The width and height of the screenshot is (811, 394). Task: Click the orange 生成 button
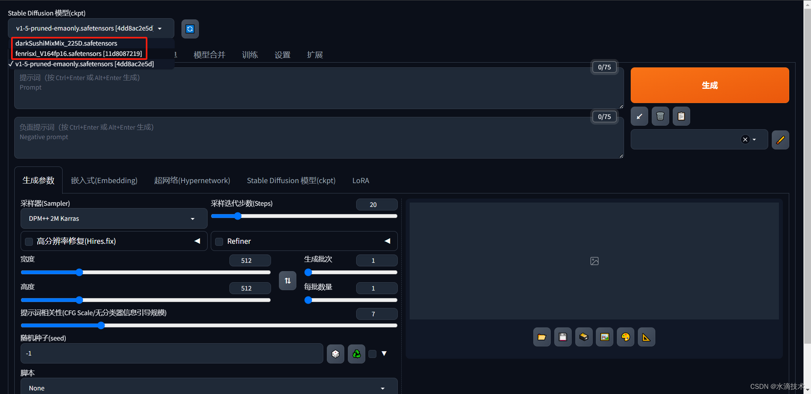tap(710, 85)
